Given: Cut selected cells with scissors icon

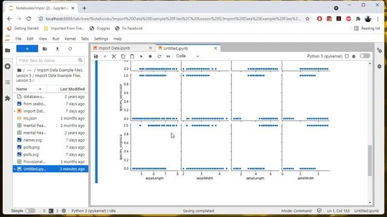Looking at the screenshot, I should tap(114, 56).
